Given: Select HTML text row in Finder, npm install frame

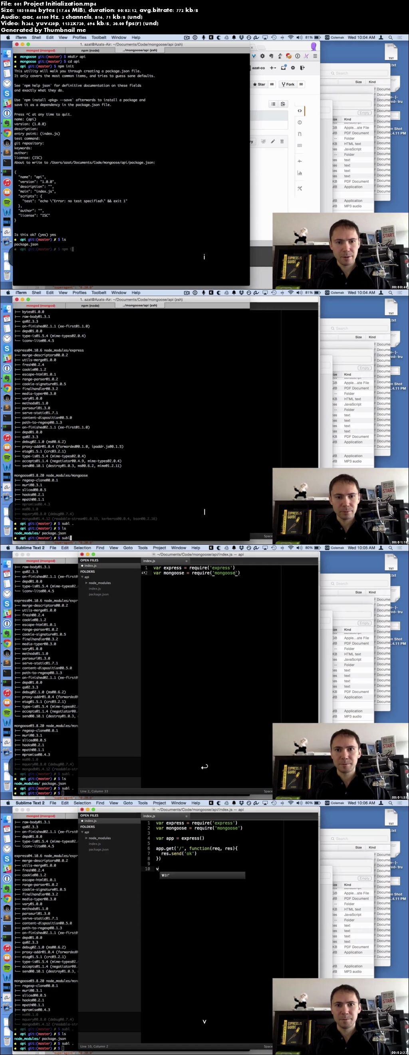Looking at the screenshot, I should (x=353, y=399).
